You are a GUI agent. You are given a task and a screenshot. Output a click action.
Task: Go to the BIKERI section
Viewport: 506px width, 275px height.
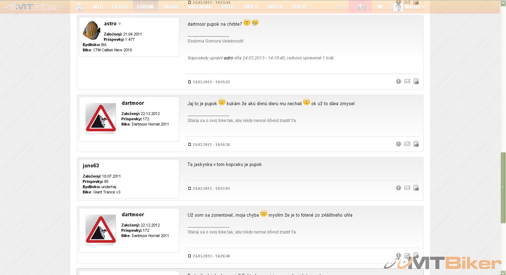pos(275,7)
